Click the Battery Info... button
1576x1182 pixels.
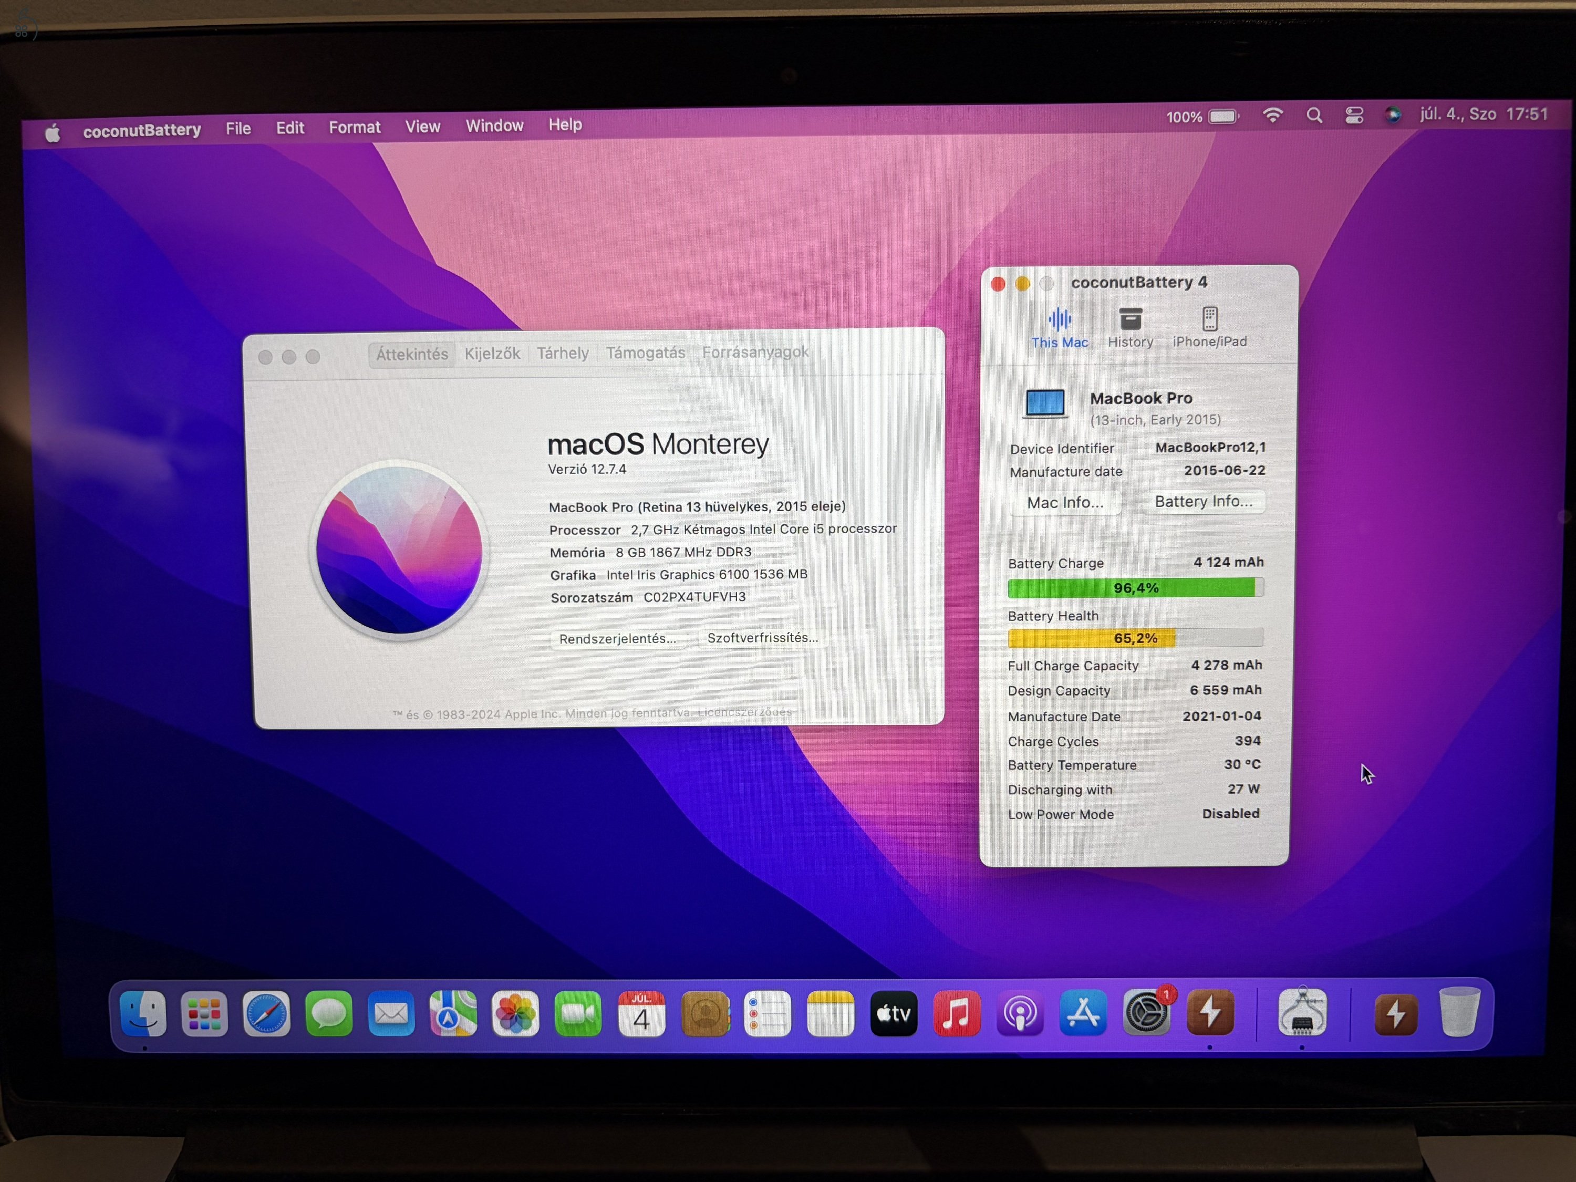click(x=1204, y=502)
